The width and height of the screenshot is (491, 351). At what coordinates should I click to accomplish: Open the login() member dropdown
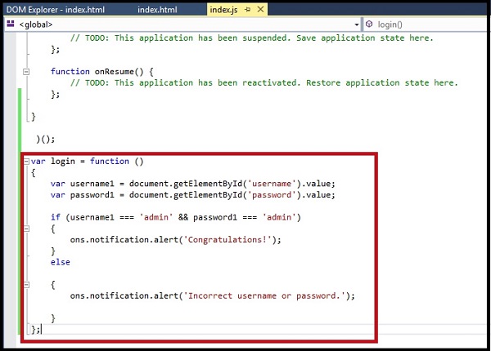tap(425, 24)
